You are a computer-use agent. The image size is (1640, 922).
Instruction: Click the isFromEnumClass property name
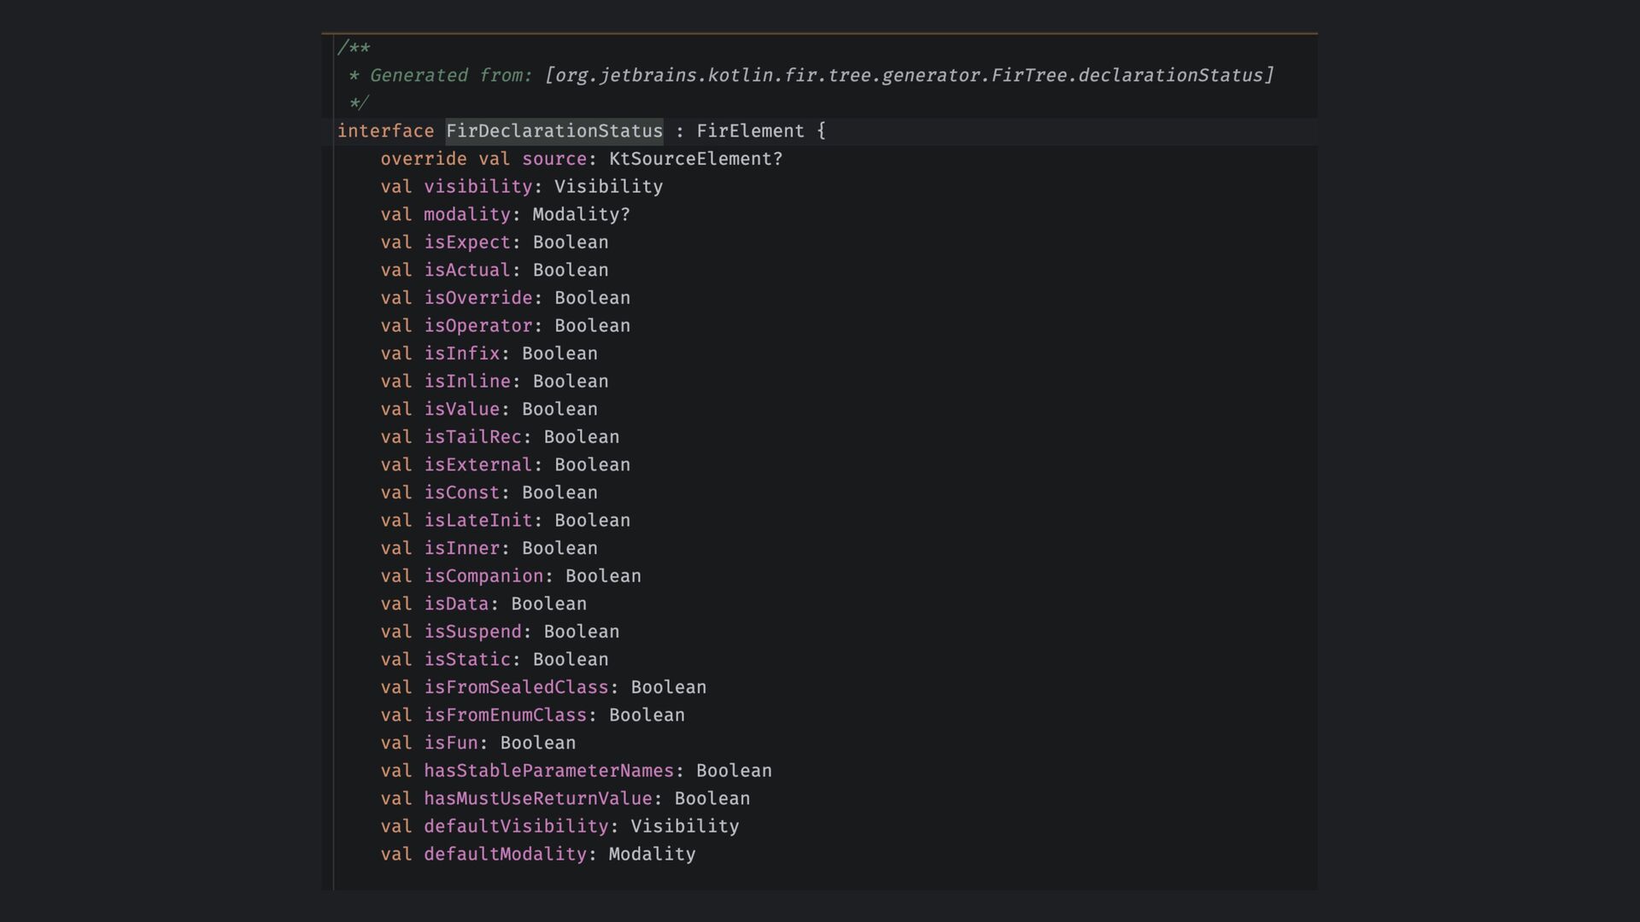pyautogui.click(x=505, y=715)
